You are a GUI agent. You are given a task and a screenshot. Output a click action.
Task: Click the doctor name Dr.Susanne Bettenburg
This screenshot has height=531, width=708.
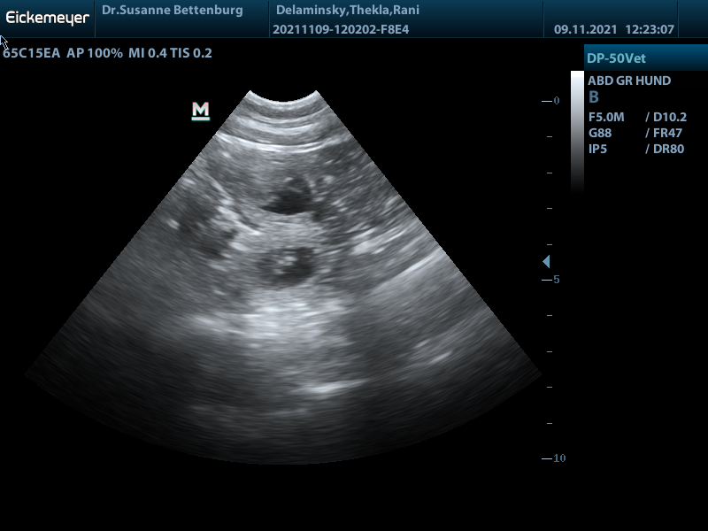point(172,11)
